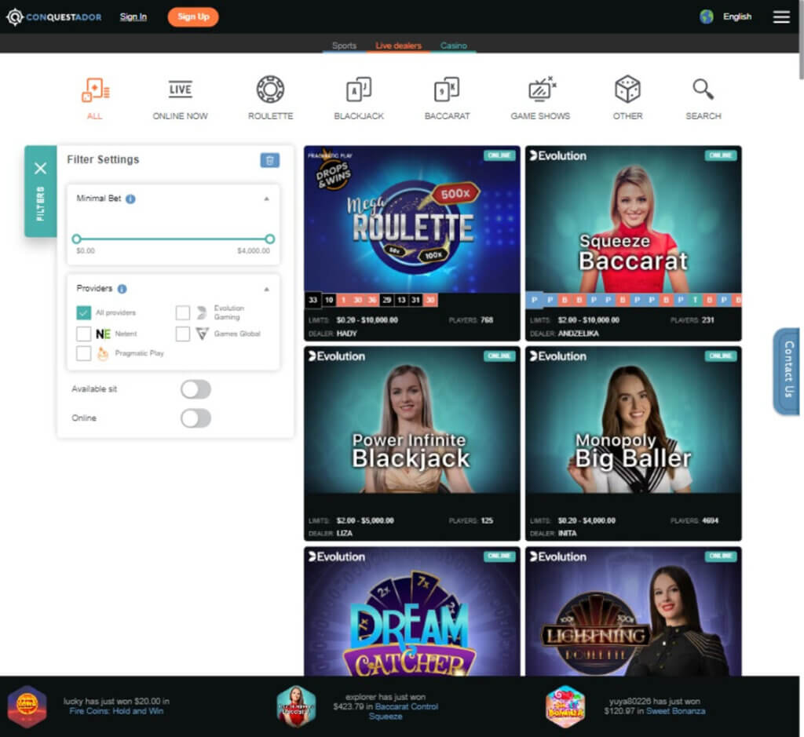Click the Providers info icon
The width and height of the screenshot is (804, 737).
point(122,289)
